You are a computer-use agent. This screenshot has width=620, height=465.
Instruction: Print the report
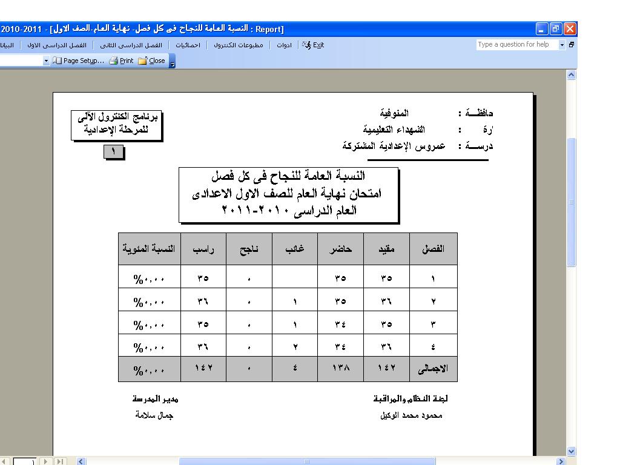click(x=121, y=61)
